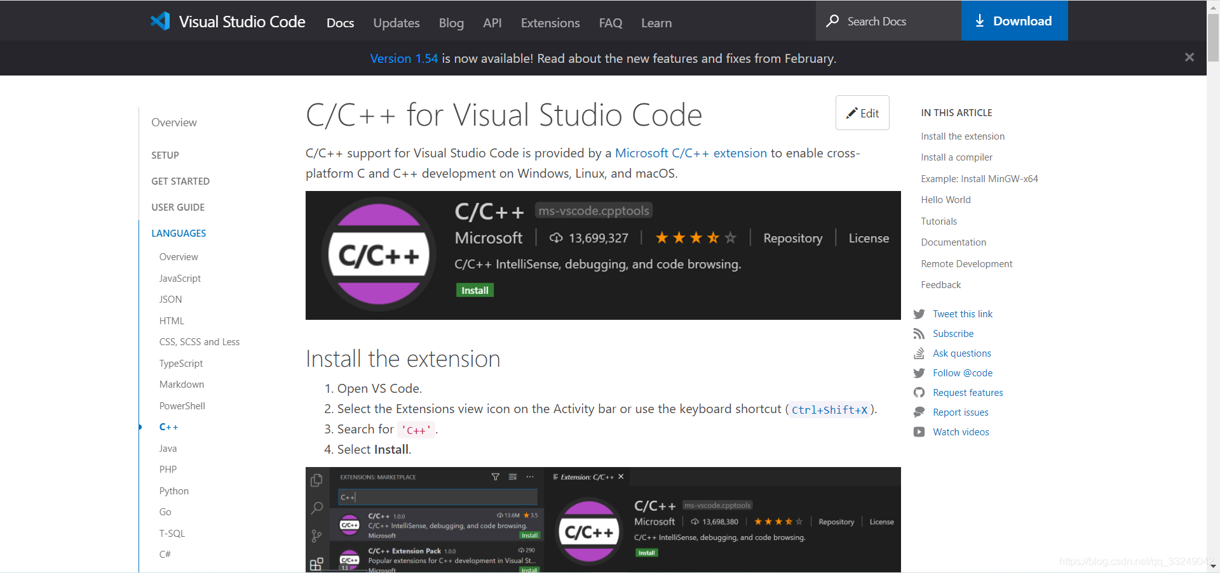Click the blue Download button
This screenshot has width=1220, height=573.
(1014, 21)
